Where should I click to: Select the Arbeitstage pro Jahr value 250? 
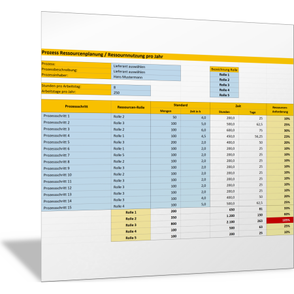[x=131, y=93]
